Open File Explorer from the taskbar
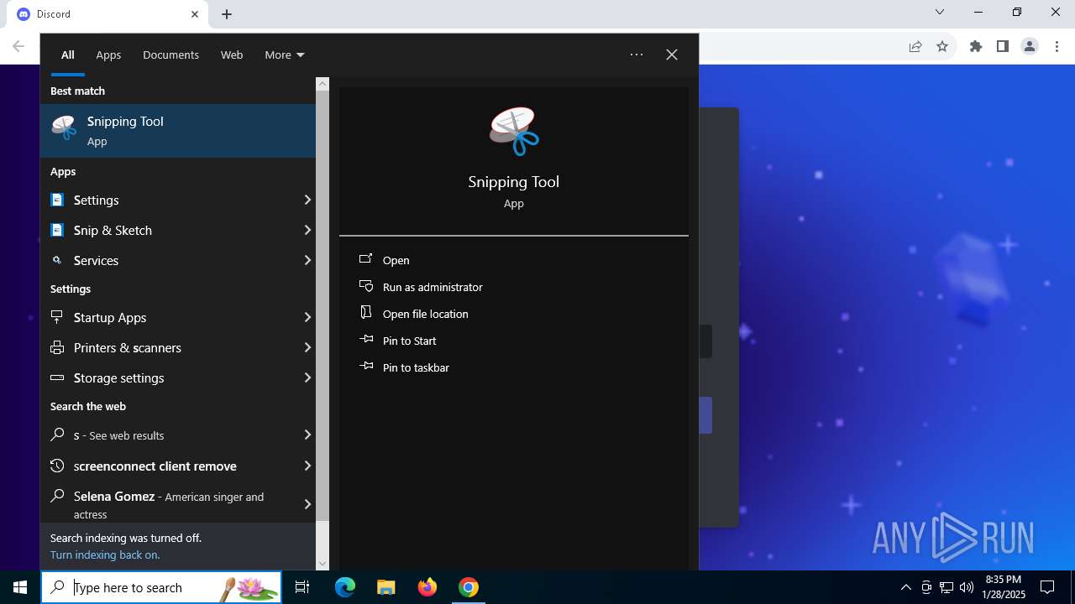Screen dimensions: 1075x604 (x=386, y=587)
